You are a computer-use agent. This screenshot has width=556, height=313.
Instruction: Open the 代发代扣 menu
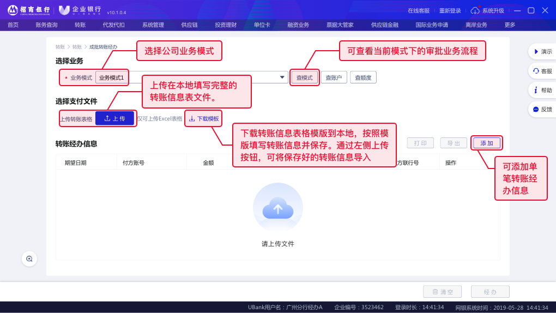[113, 25]
